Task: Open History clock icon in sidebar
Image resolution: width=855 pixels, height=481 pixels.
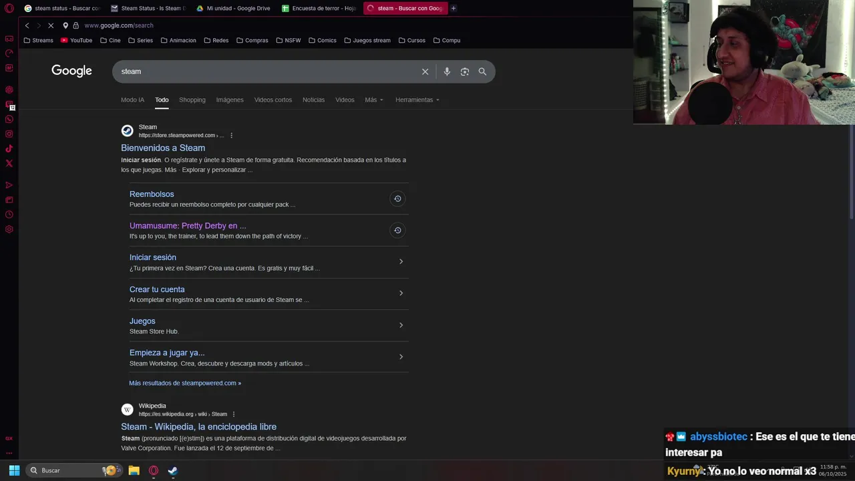Action: coord(9,214)
